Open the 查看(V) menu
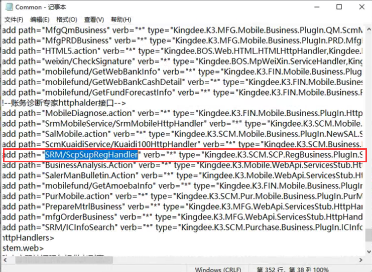This screenshot has height=272, width=372. (x=94, y=20)
